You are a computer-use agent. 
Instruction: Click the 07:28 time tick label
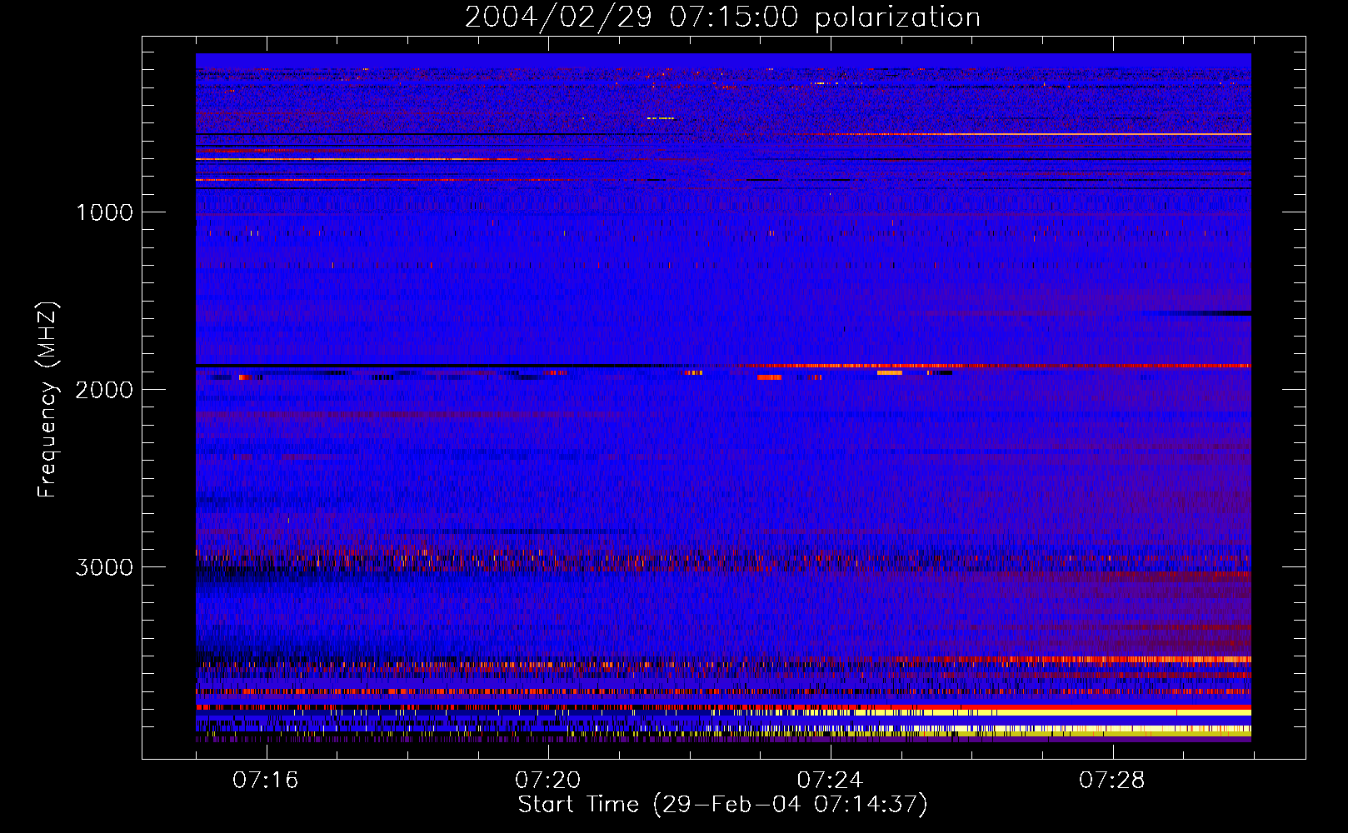point(1112,781)
